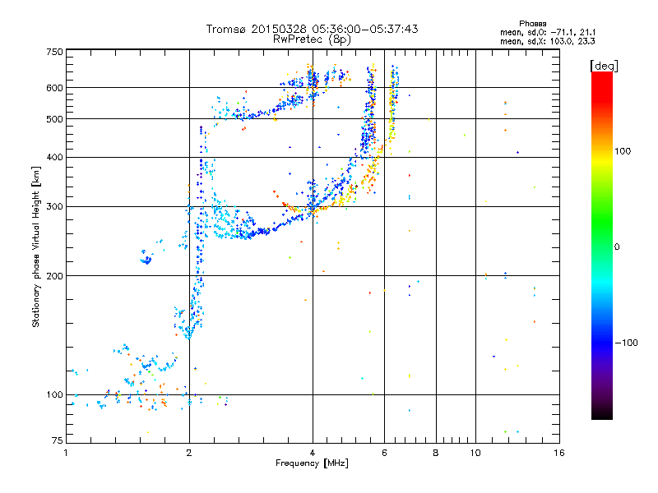Click the 'Stationary phase Virtual Height [km]' axis label
This screenshot has height=493, width=658.
35,246
